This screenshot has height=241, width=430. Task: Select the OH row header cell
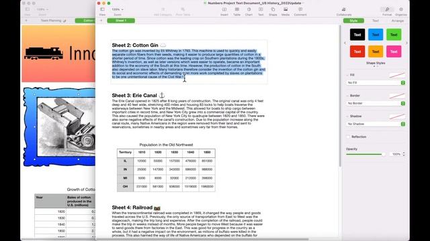[126, 187]
